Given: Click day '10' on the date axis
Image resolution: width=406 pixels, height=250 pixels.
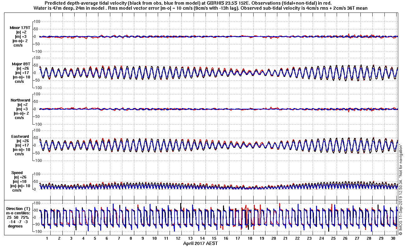Looking at the screenshot, I should click(155, 238).
